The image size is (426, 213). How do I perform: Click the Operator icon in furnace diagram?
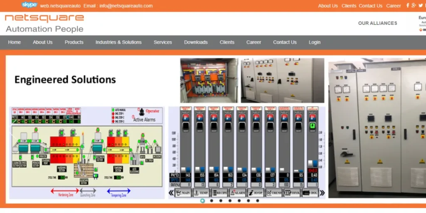click(141, 112)
